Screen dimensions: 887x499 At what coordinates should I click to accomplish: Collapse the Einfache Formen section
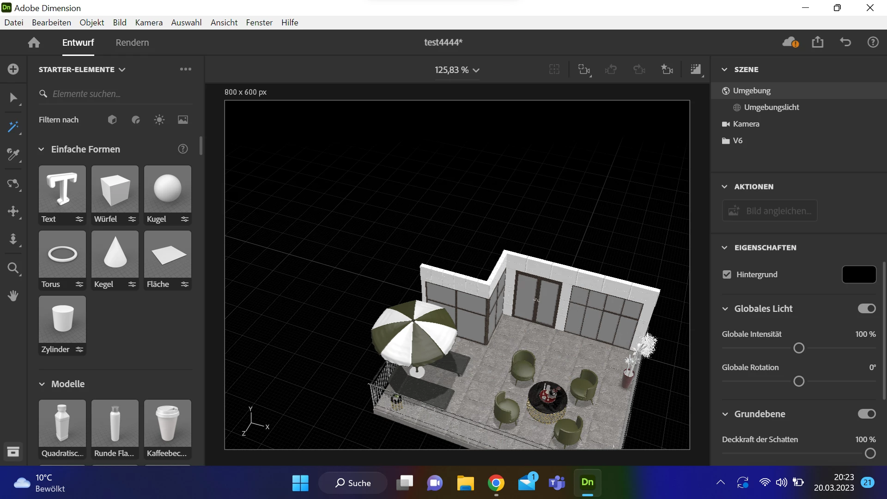coord(42,149)
